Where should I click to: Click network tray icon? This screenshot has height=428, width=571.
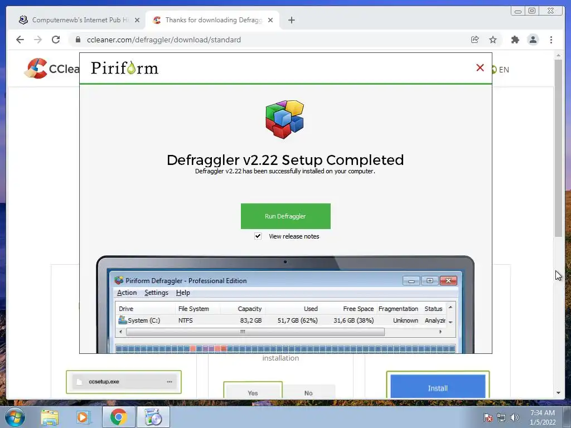click(x=501, y=417)
